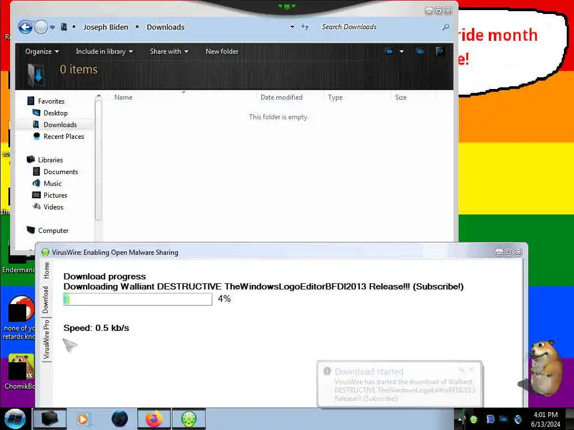Open Recent Places in navigation pane

[63, 137]
